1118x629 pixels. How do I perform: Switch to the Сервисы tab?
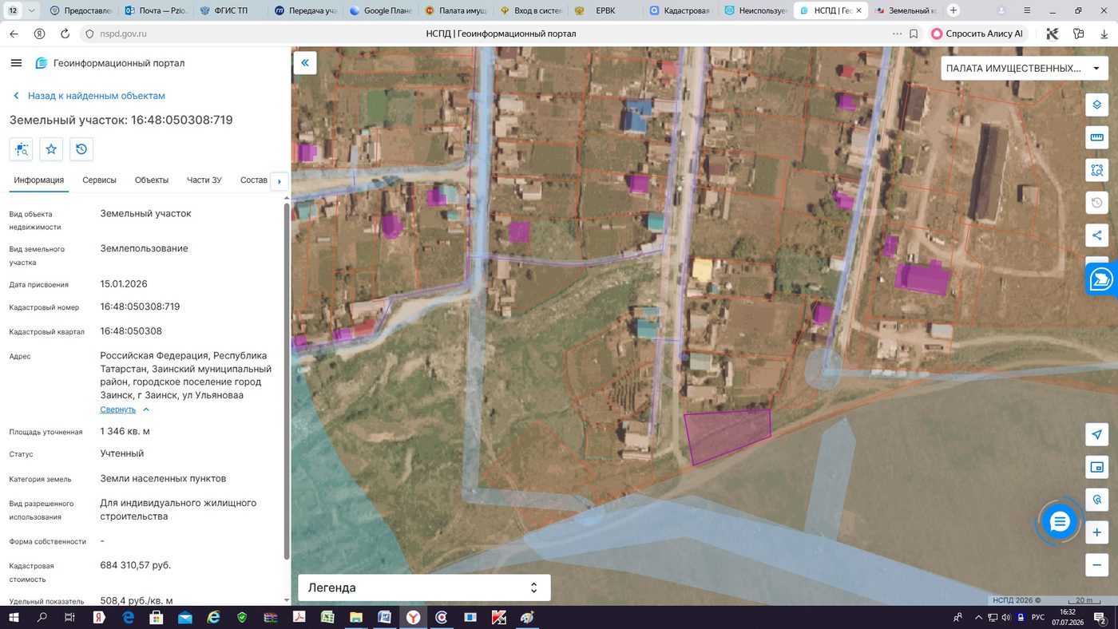[x=99, y=180]
